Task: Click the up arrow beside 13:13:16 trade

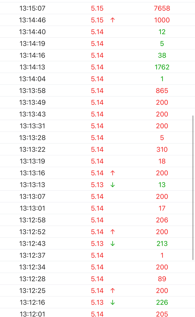Action: [113, 173]
